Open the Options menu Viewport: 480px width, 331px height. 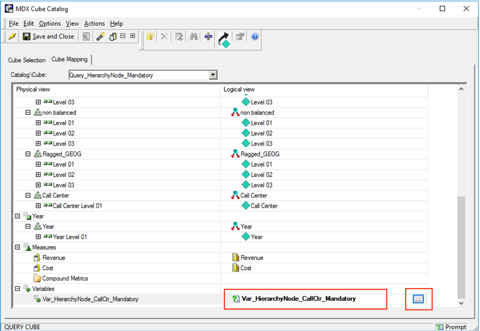click(x=50, y=23)
